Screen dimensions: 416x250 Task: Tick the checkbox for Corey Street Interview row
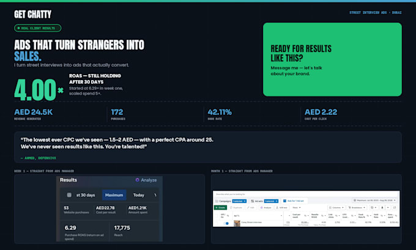click(216, 223)
